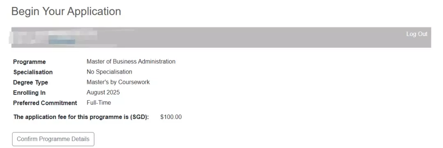Viewport: 443px width, 148px height.
Task: Open the blurred blue link under applicant name
Action: [62, 42]
